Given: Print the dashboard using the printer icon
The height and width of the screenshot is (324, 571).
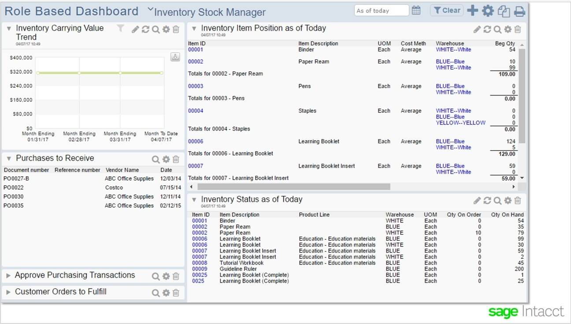Looking at the screenshot, I should coord(519,10).
